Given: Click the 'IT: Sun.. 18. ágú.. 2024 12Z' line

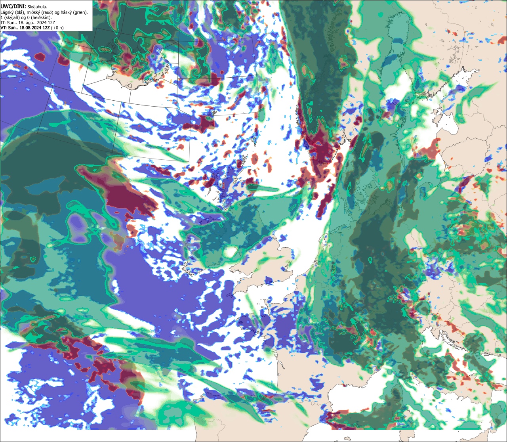Looking at the screenshot, I should 27,23.
